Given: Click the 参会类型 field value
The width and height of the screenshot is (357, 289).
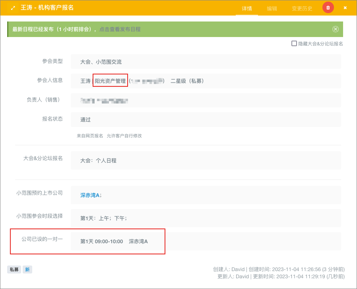Looking at the screenshot, I should pos(101,62).
